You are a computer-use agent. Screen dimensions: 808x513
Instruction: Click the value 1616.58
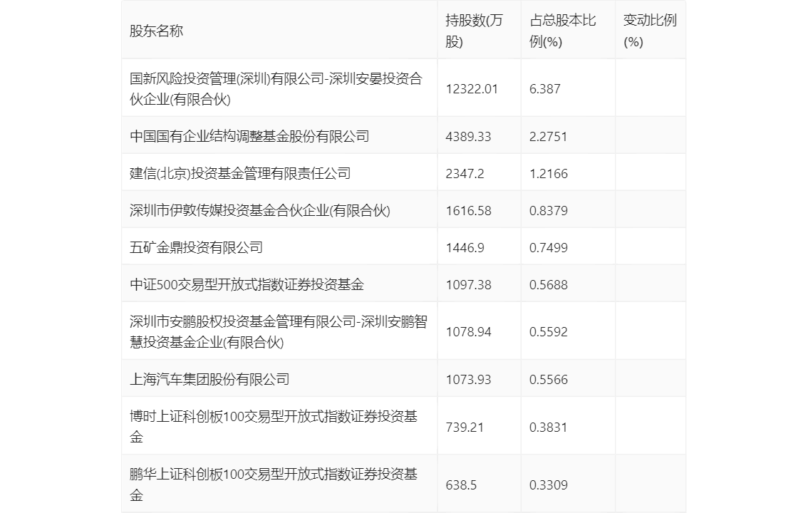(x=468, y=211)
